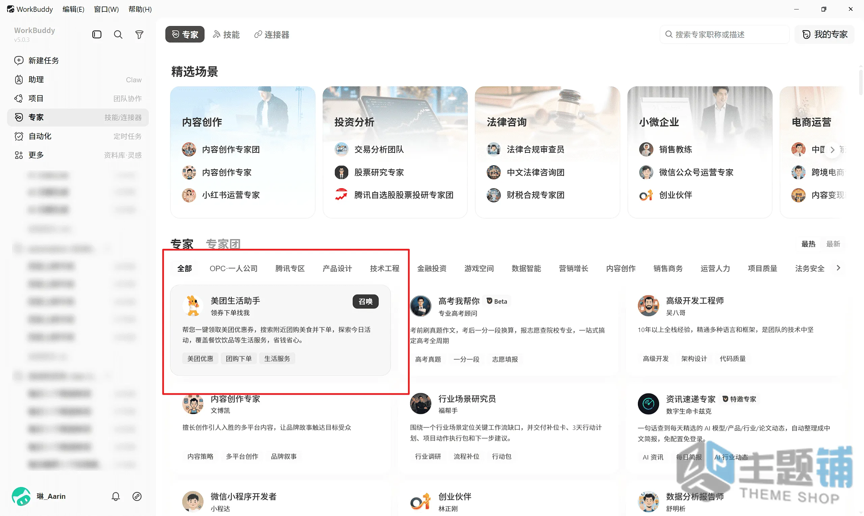Click the circular icon beside the bell
This screenshot has width=864, height=516.
(x=137, y=496)
